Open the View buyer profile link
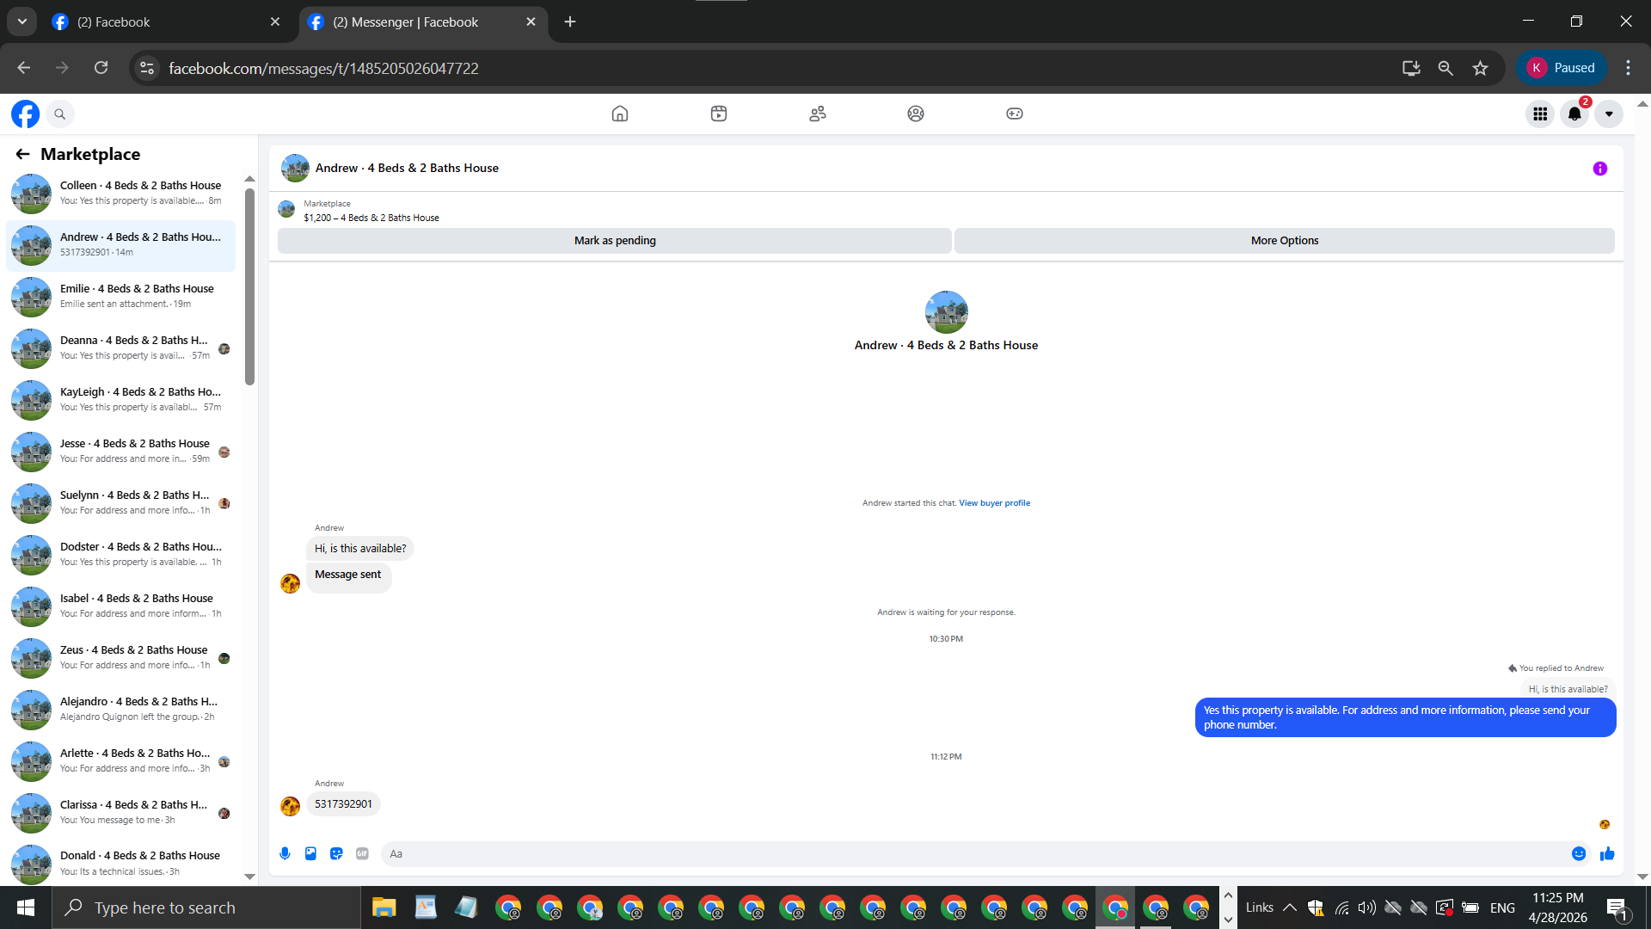1651x929 pixels. click(994, 503)
